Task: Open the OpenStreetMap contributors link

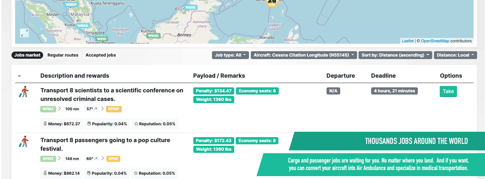Action: point(435,41)
